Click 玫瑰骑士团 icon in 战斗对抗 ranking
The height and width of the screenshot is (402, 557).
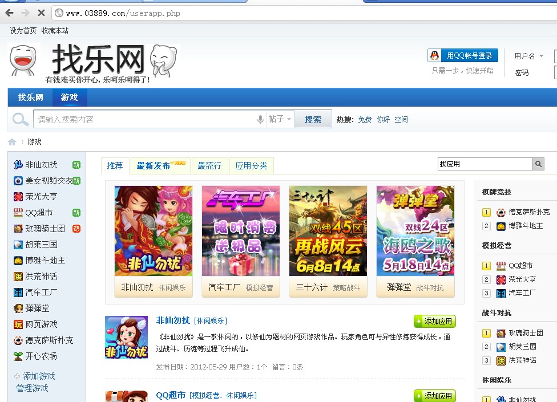501,333
